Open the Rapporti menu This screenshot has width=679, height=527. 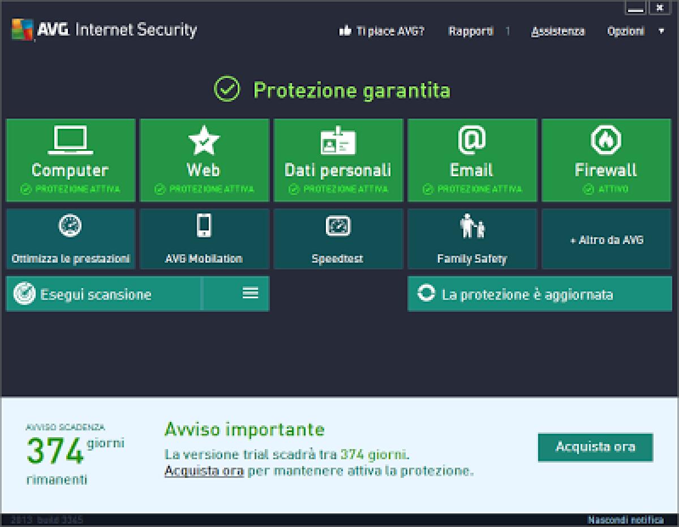470,32
